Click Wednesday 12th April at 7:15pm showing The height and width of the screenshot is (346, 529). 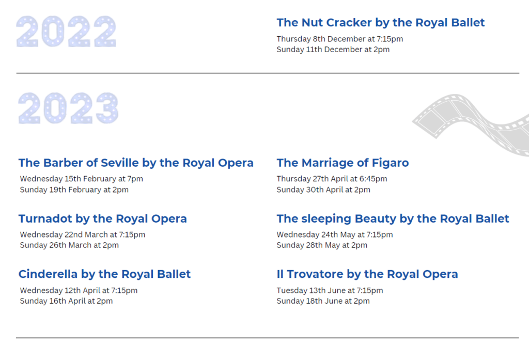(79, 290)
